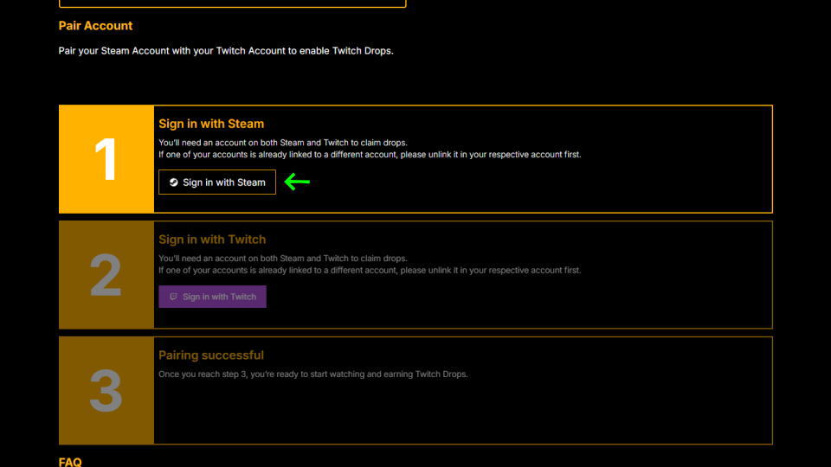Click text 'Pair your Steam Account with your Twitch Account'
The height and width of the screenshot is (467, 831).
(x=172, y=51)
